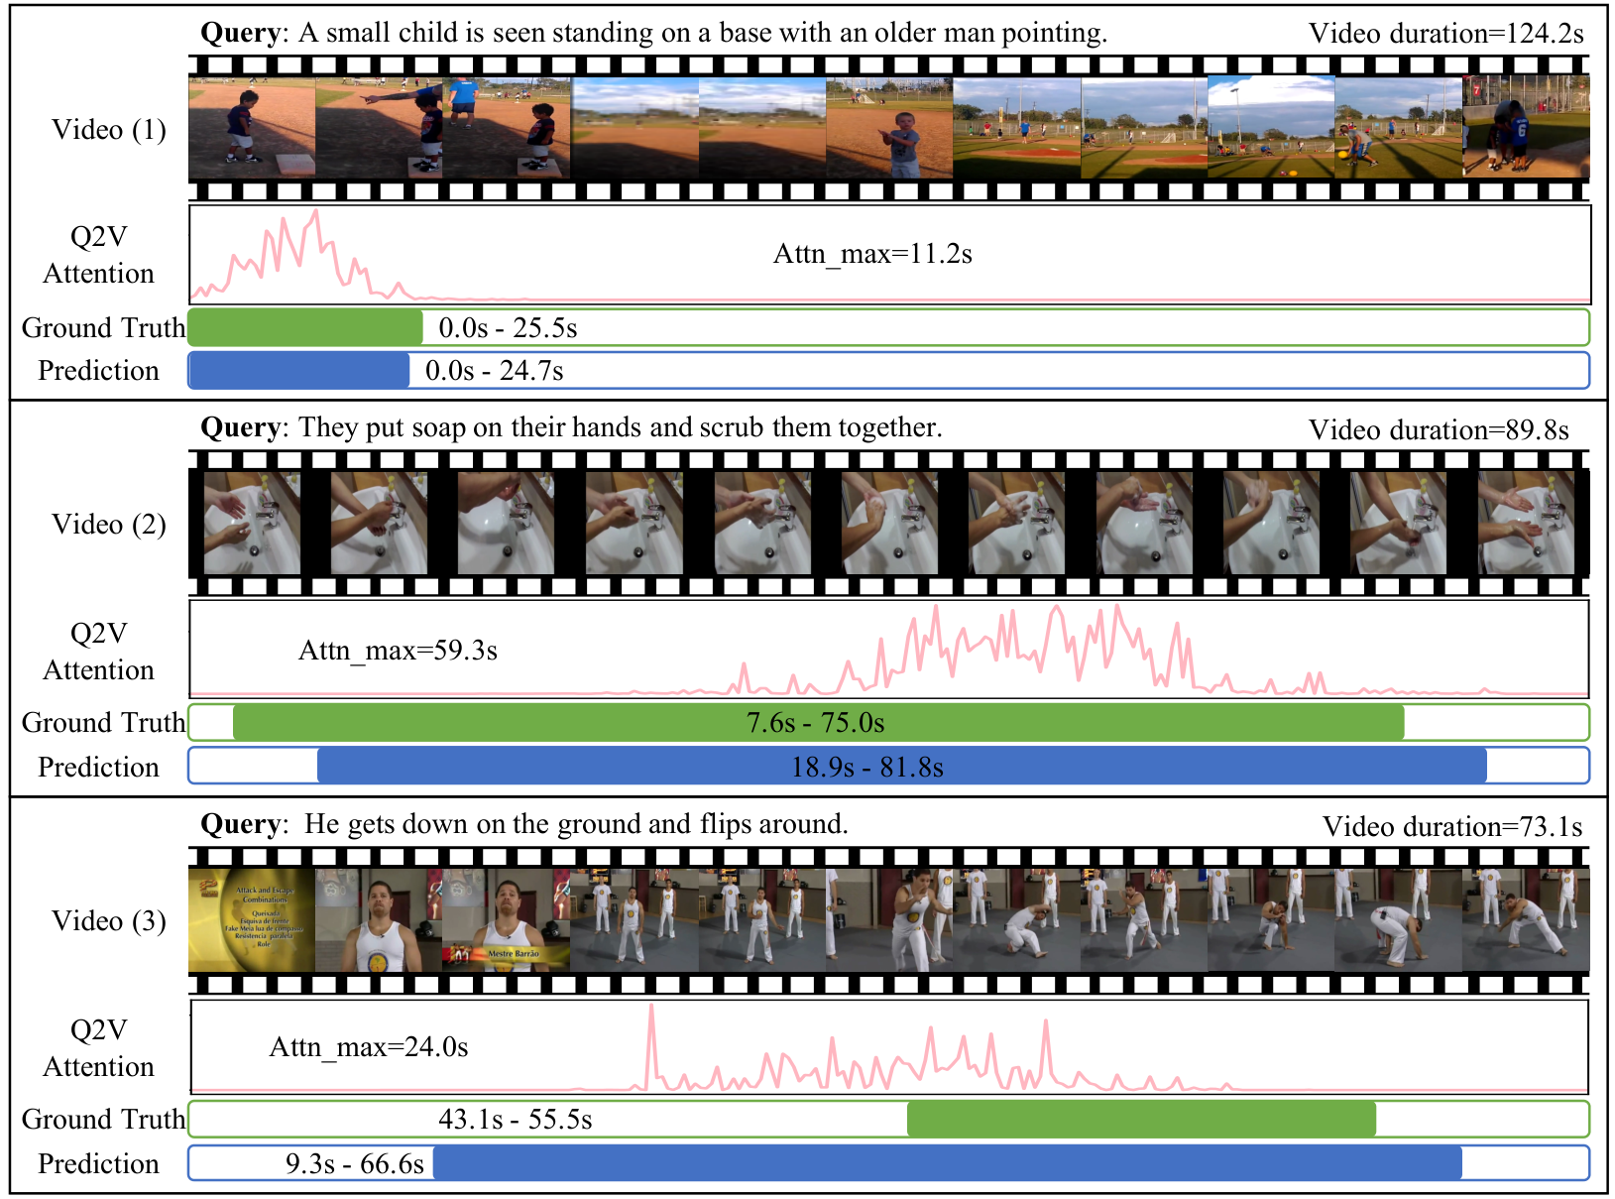Click the query about putting soap on hands
Viewport: 1615px width, 1199px height.
(x=572, y=428)
